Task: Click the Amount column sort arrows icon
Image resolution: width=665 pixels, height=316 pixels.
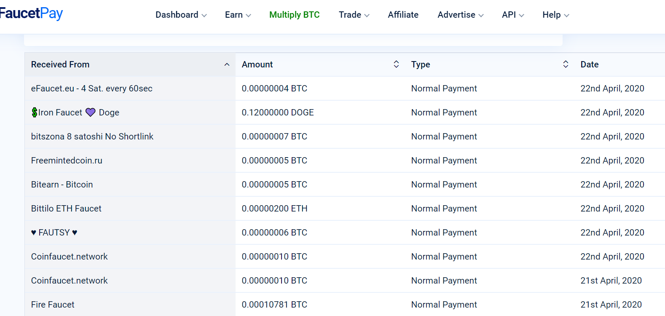Action: [396, 64]
